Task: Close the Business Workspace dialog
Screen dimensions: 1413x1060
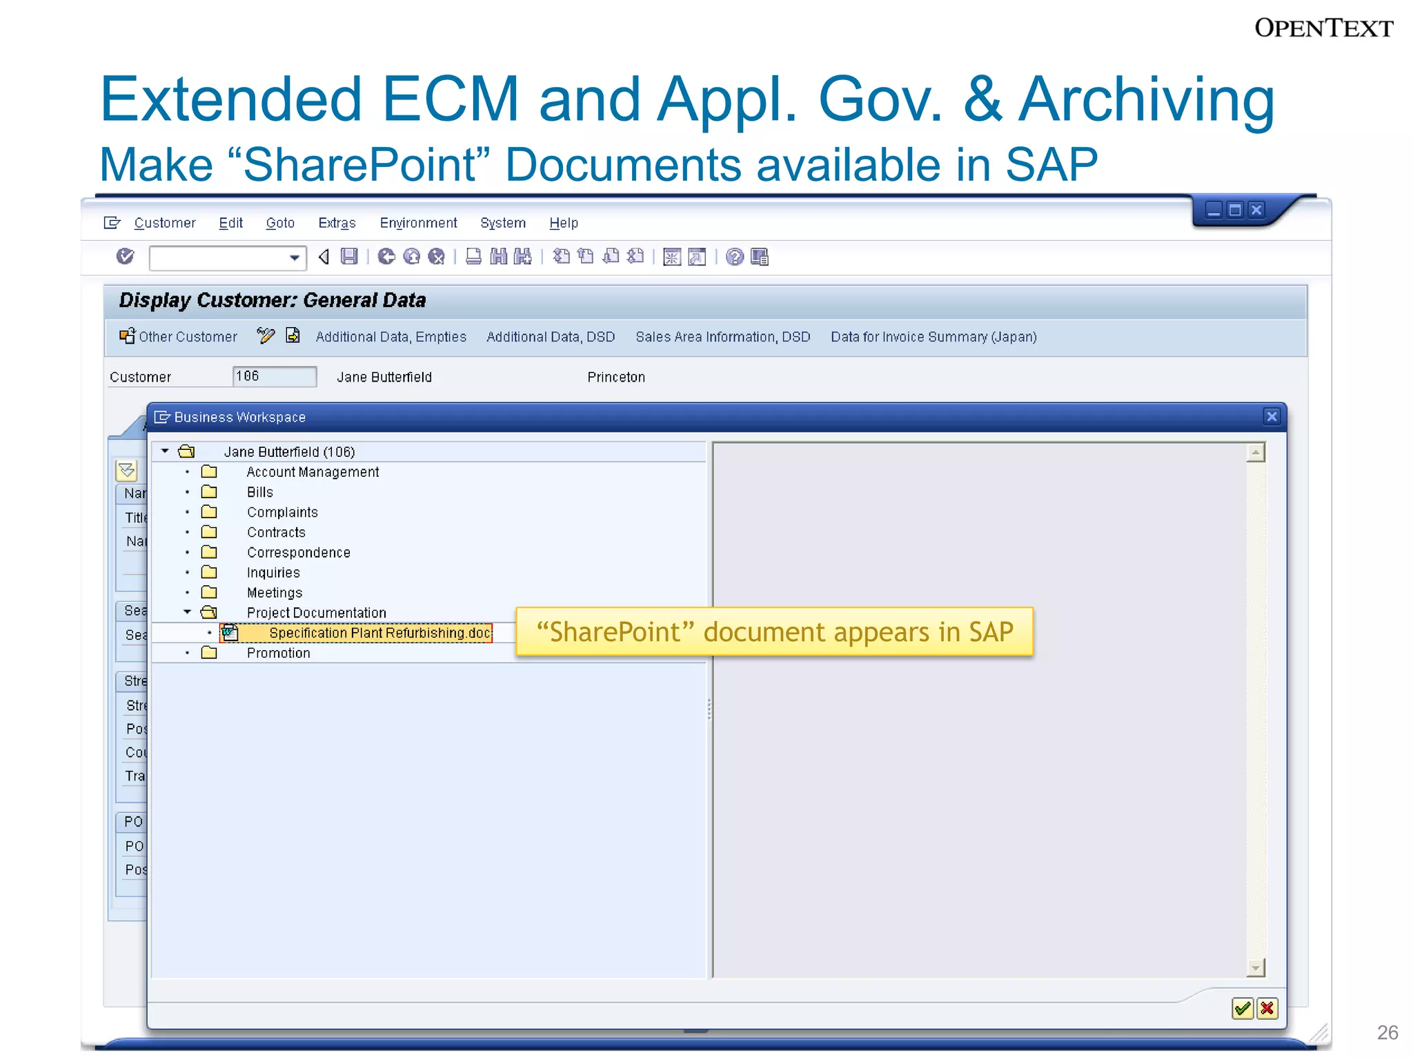Action: pyautogui.click(x=1272, y=416)
